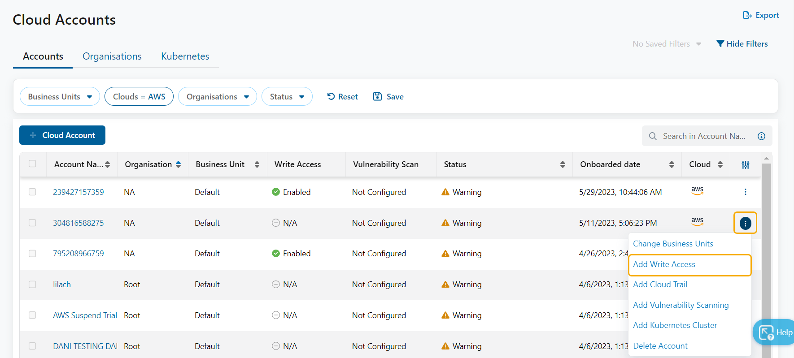Sort by the Onboarded date column arrows

click(672, 164)
